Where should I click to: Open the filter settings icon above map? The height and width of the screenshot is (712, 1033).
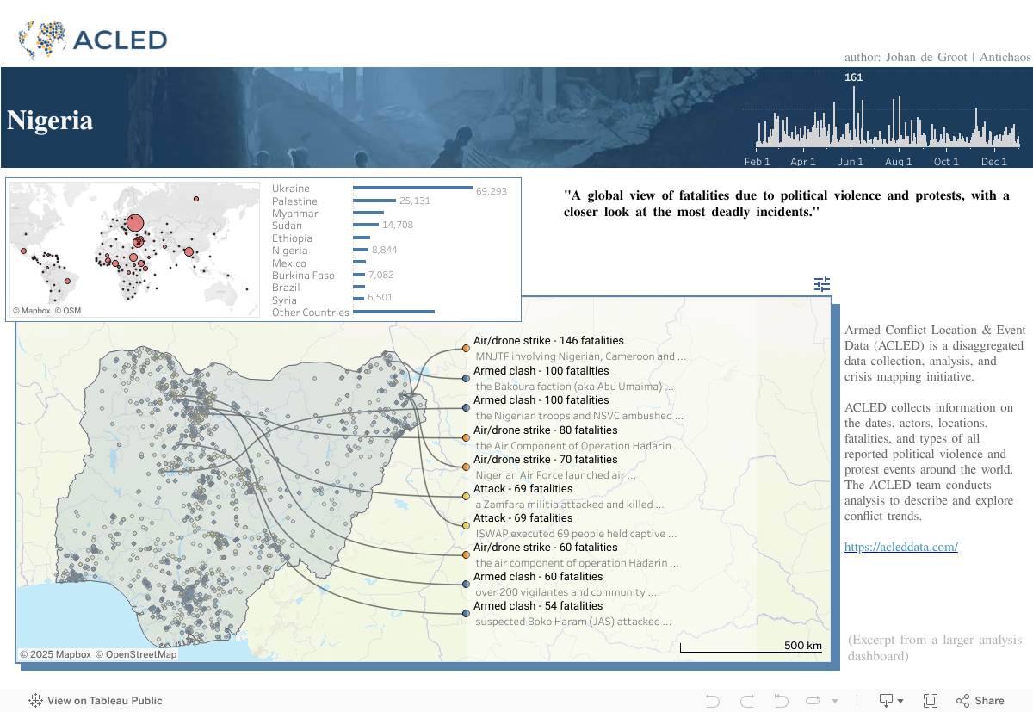pos(822,284)
